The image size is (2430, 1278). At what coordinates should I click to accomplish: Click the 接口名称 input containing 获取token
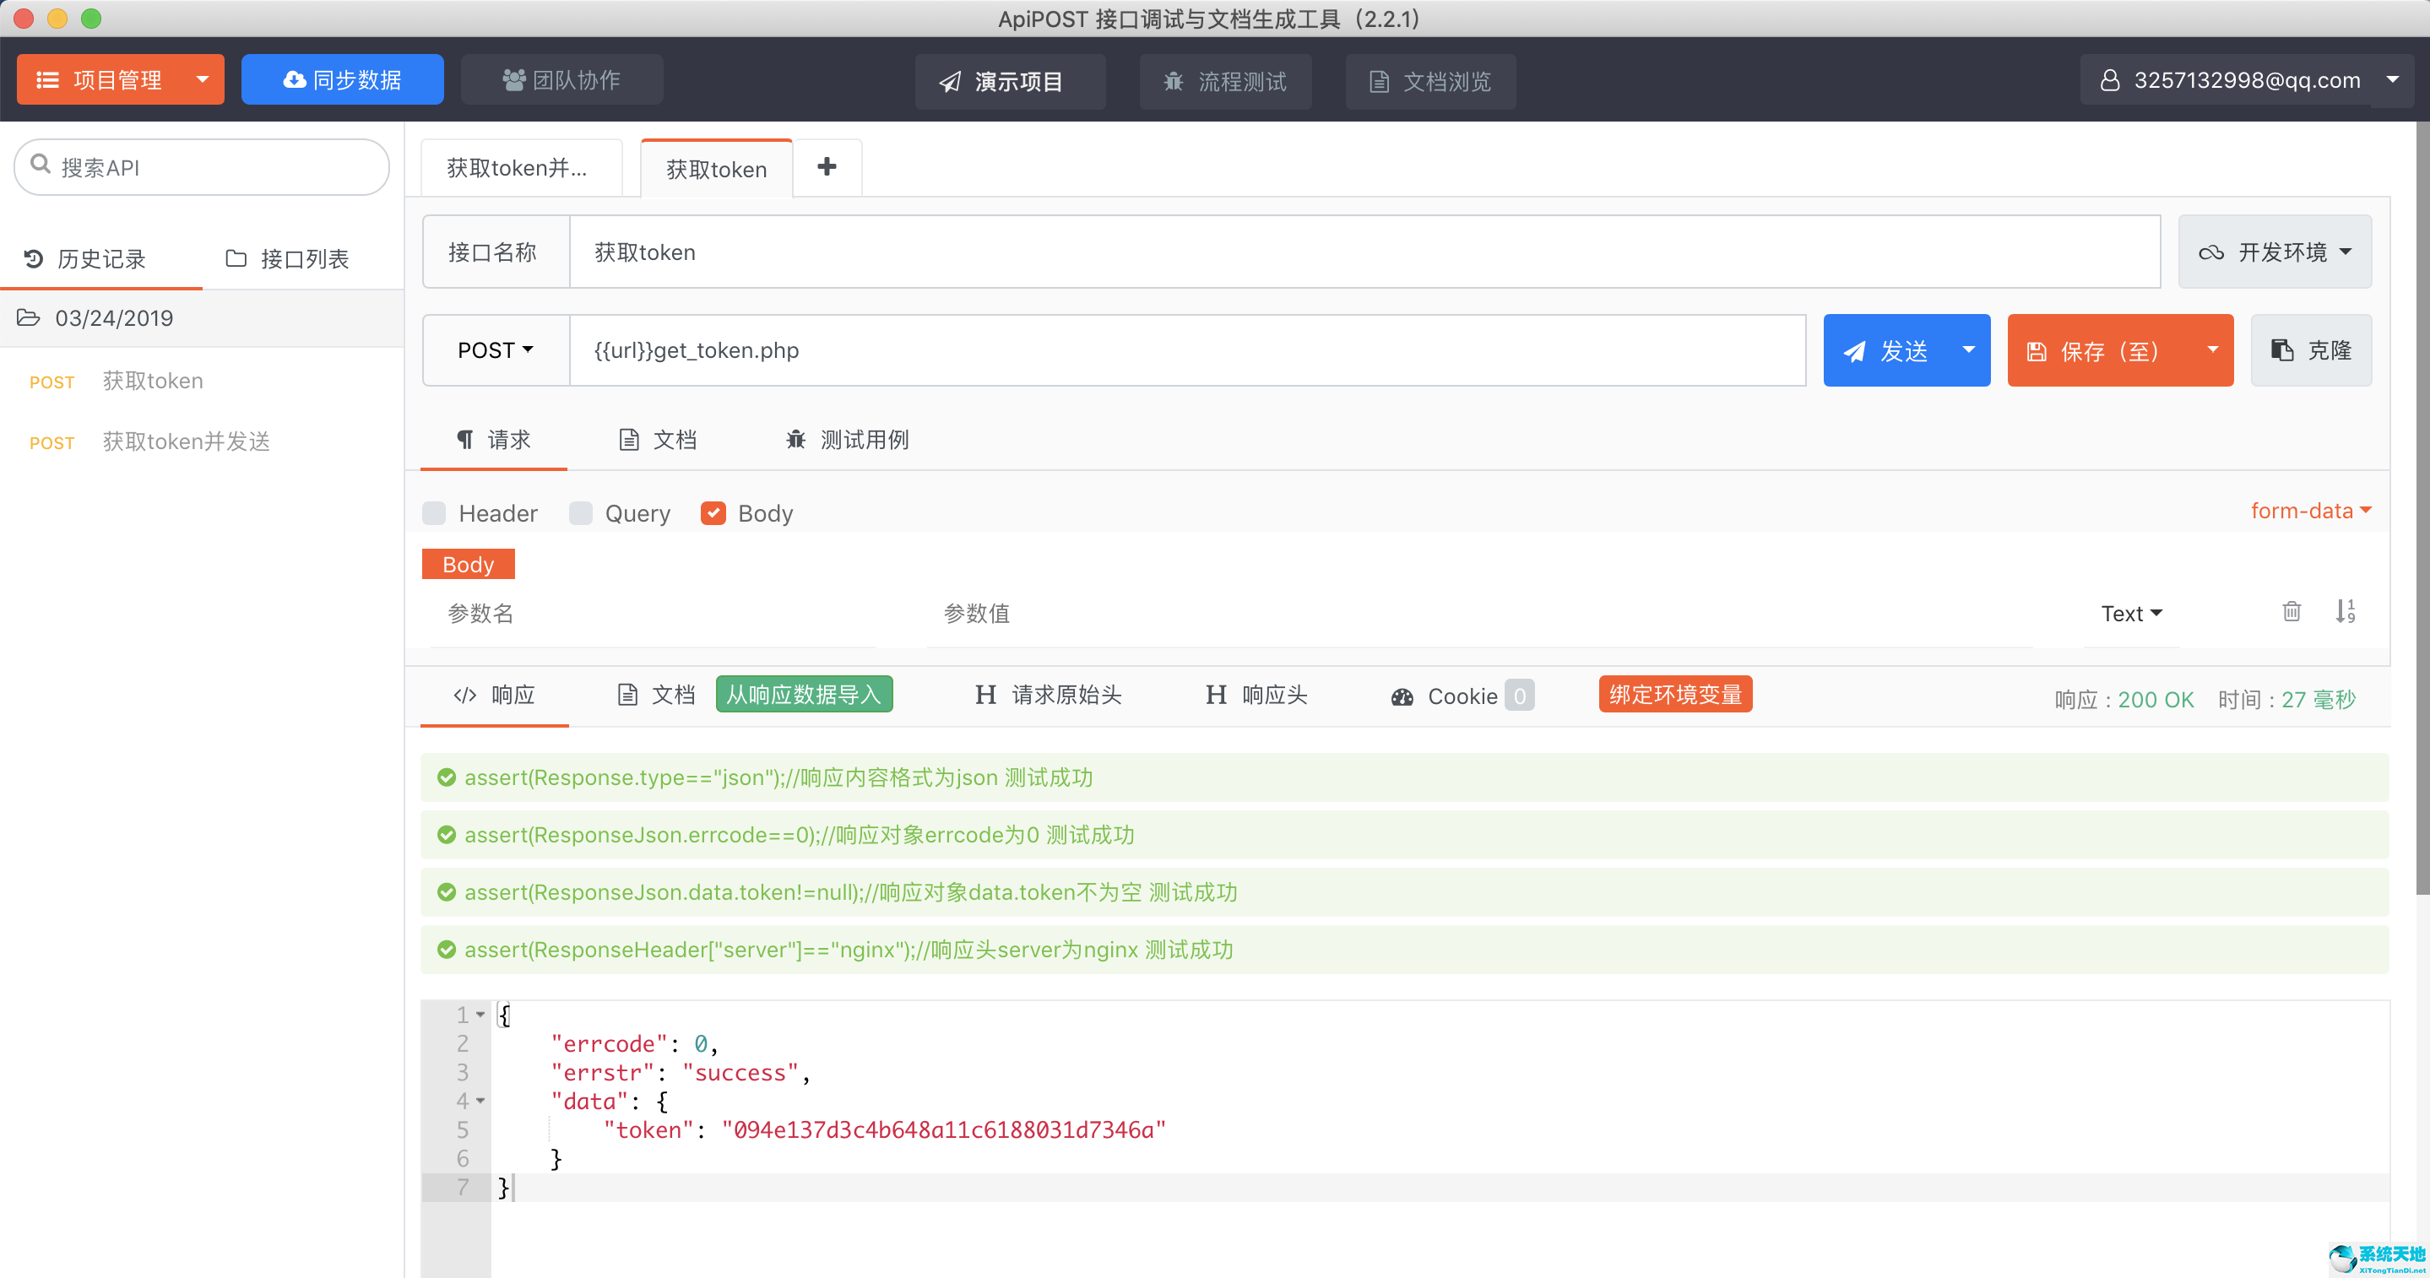1365,252
